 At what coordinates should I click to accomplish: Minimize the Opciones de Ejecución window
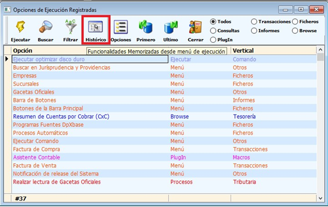pyautogui.click(x=285, y=9)
